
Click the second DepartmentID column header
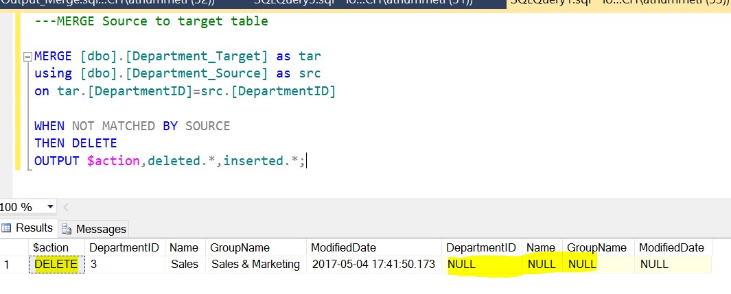point(482,247)
